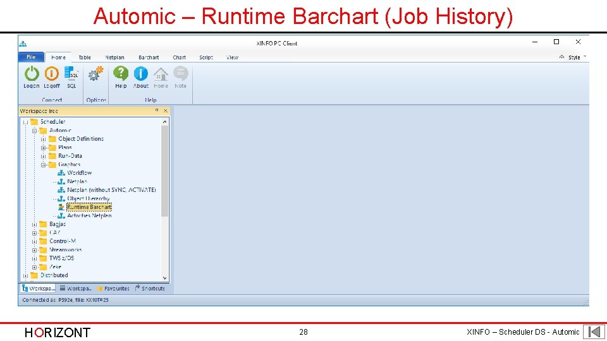Expand the CA7 node

[34, 233]
